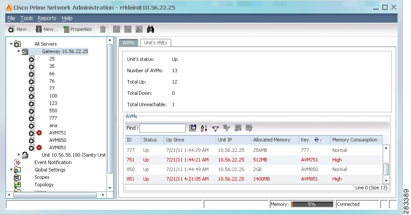Click the first greyed toolbar icon after trash
Screen dimensions: 411x215
(x=117, y=29)
